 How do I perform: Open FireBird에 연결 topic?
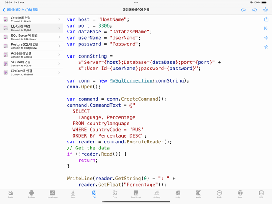32,72
